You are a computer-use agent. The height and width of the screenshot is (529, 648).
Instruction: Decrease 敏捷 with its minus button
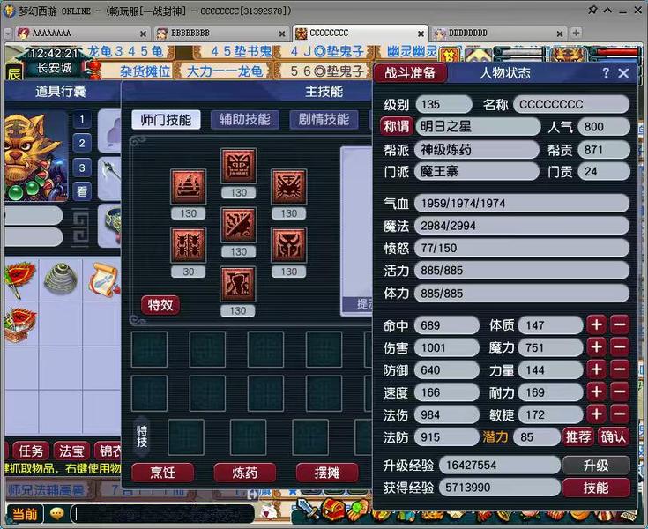[x=620, y=414]
